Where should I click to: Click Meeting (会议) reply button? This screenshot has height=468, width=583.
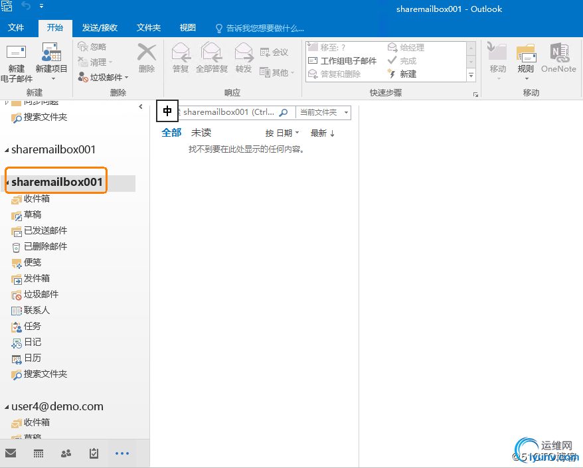[274, 52]
